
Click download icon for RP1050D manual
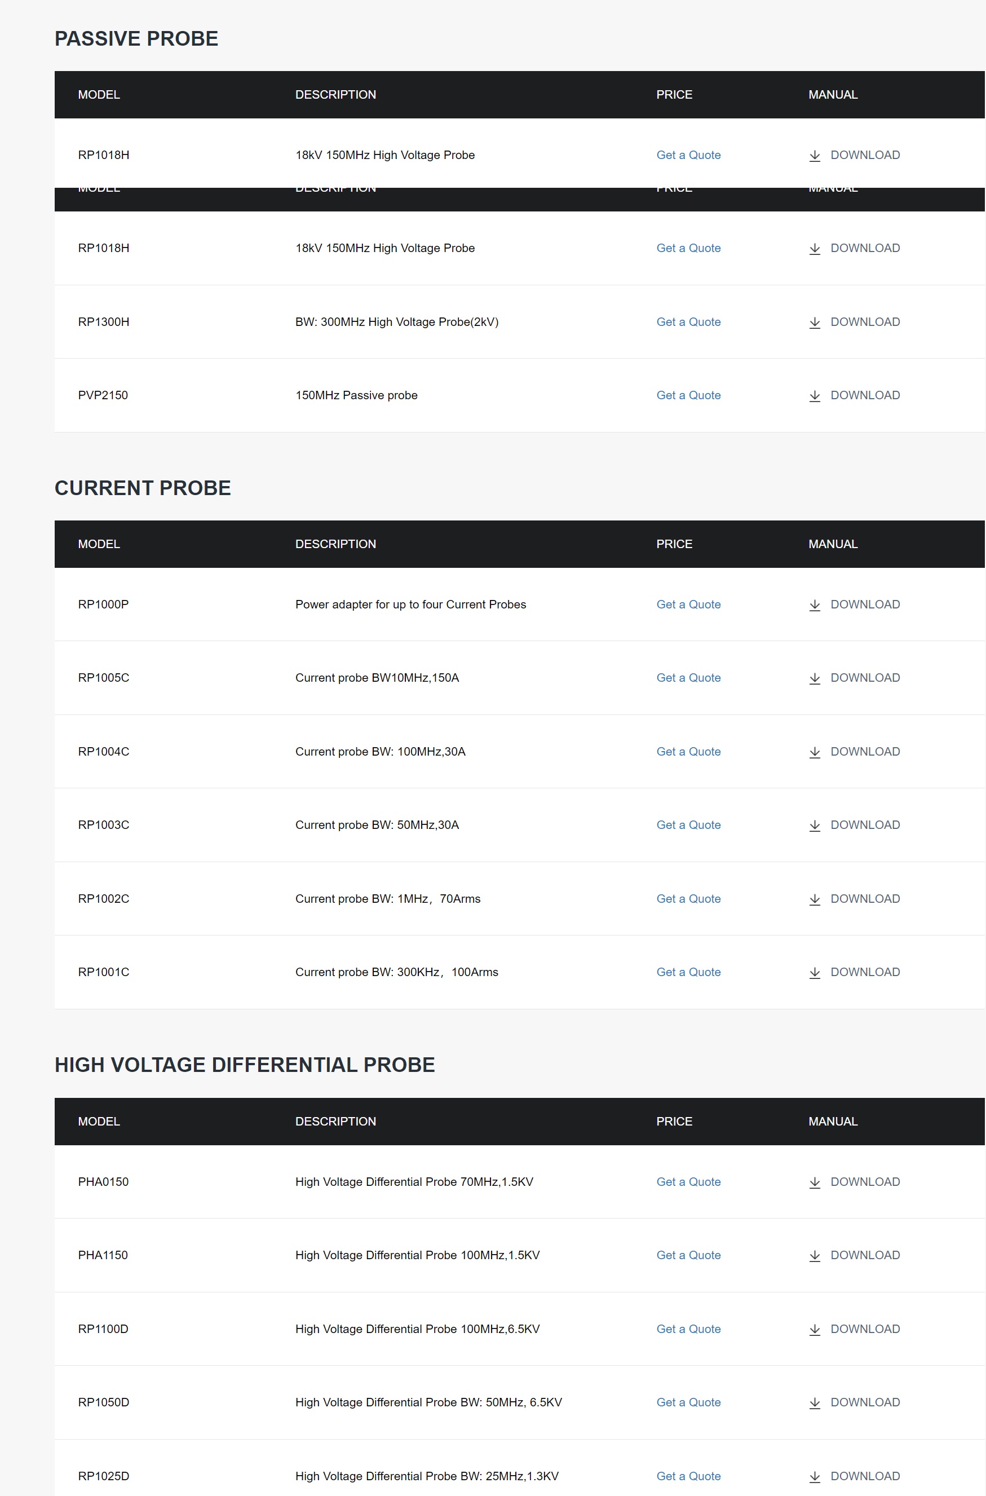pos(814,1404)
